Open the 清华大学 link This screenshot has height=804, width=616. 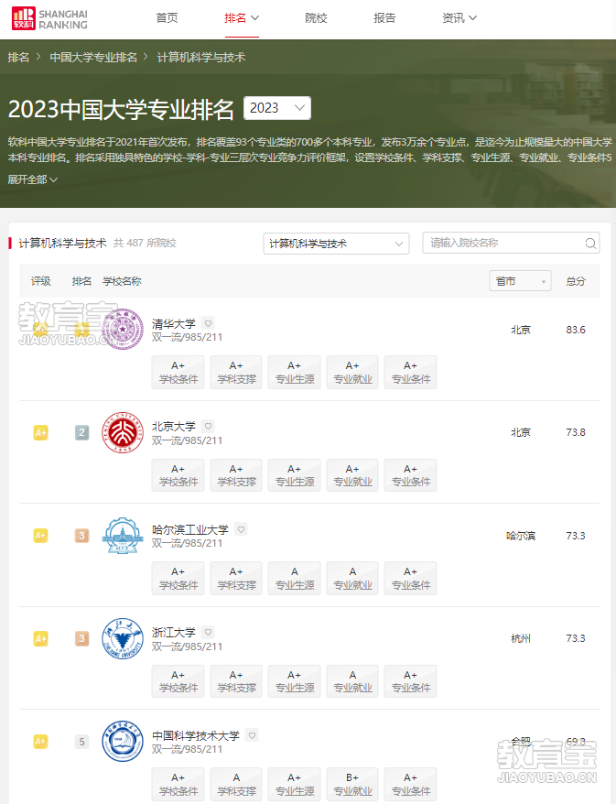[x=174, y=323]
